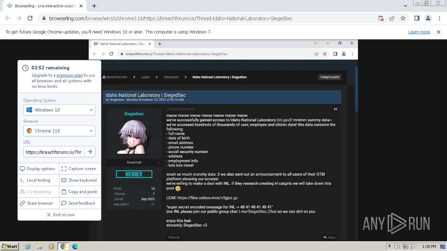The height and width of the screenshot is (251, 447).
Task: Follow the Learn more link
Action: tap(419, 32)
